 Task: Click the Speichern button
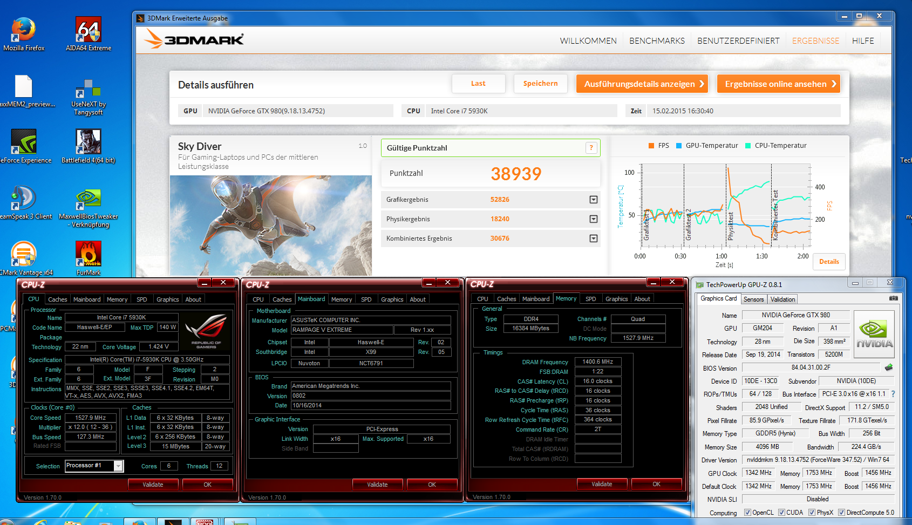(540, 84)
